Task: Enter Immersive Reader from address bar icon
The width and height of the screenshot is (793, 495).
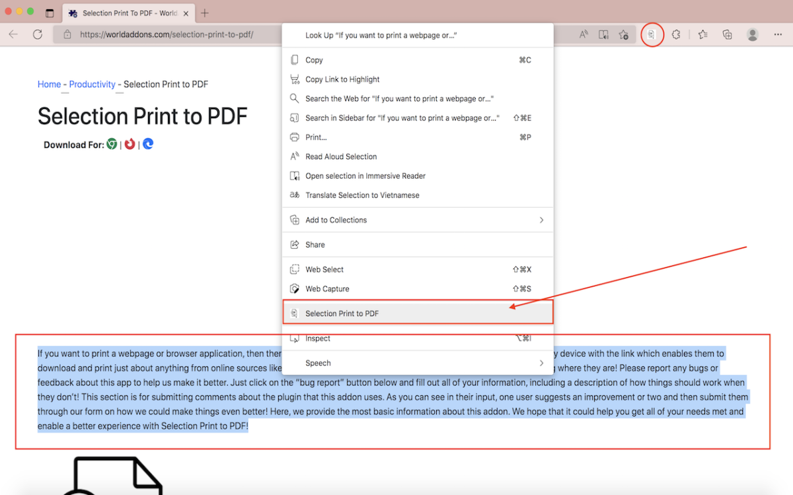Action: [x=603, y=34]
